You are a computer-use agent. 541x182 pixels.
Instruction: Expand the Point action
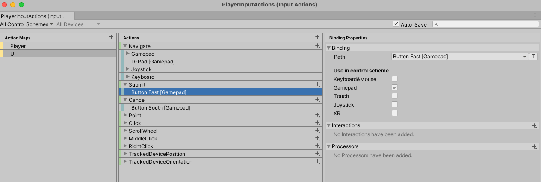125,115
